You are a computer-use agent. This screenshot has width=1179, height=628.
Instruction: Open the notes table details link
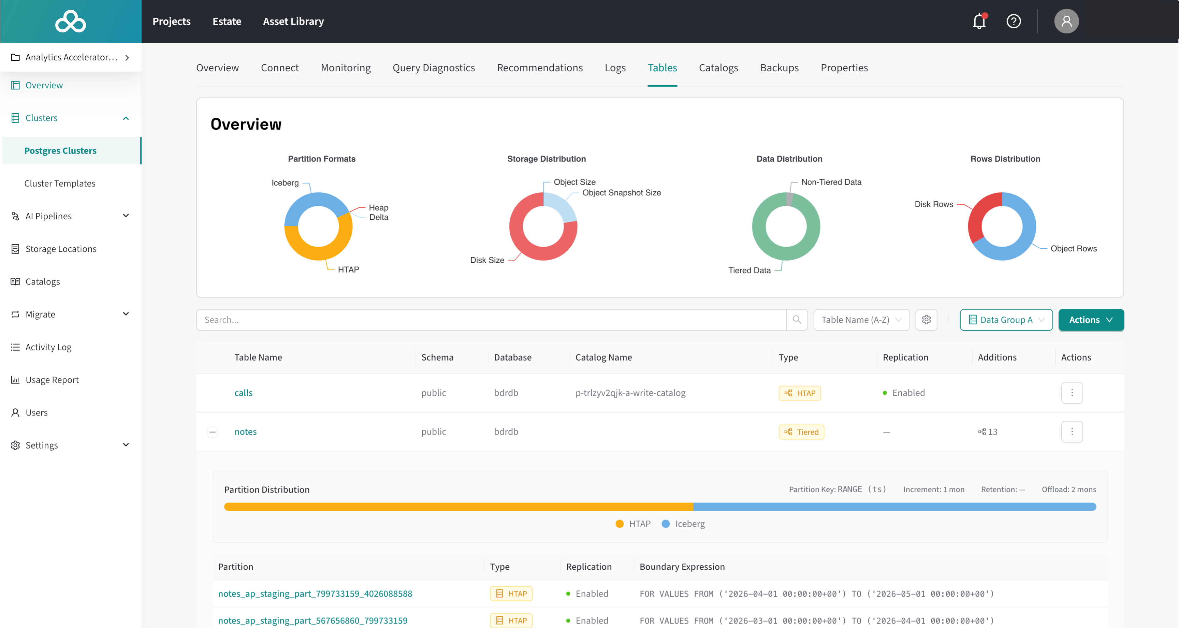245,431
